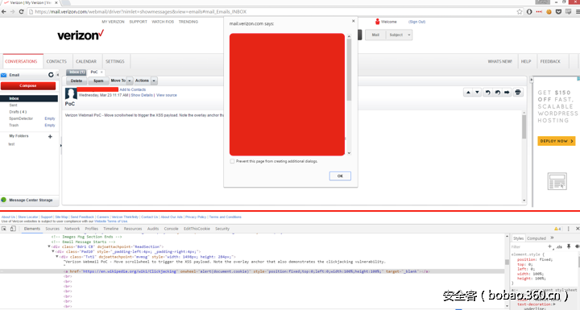
Task: Dismiss the alert with OK button
Action: [340, 176]
